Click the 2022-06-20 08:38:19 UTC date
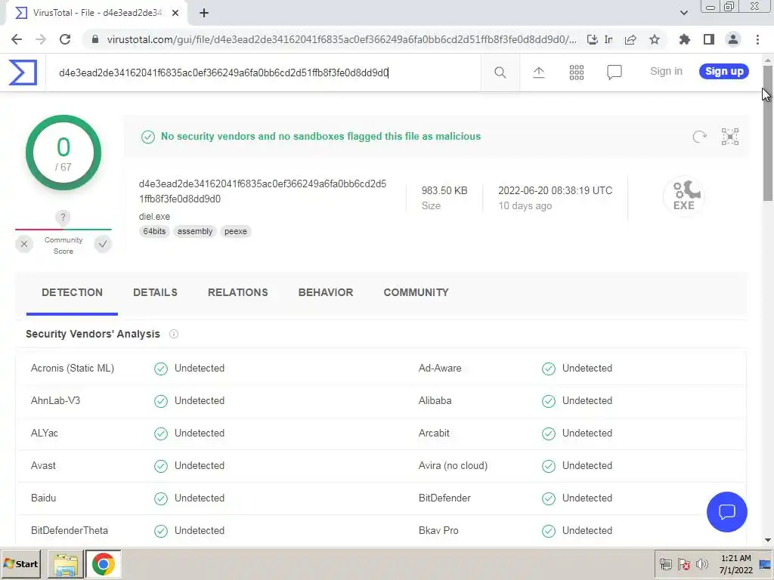This screenshot has height=580, width=774. pyautogui.click(x=555, y=191)
